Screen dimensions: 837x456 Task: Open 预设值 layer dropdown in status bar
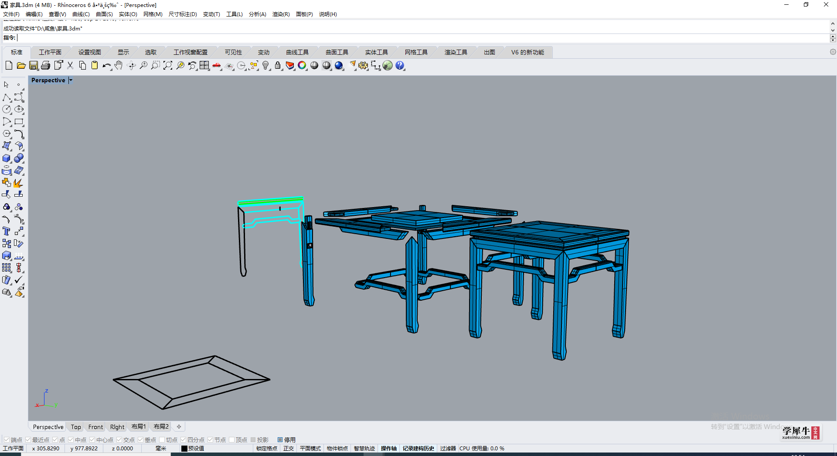pyautogui.click(x=216, y=449)
